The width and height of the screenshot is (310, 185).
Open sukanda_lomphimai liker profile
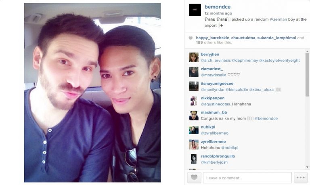click(x=276, y=38)
